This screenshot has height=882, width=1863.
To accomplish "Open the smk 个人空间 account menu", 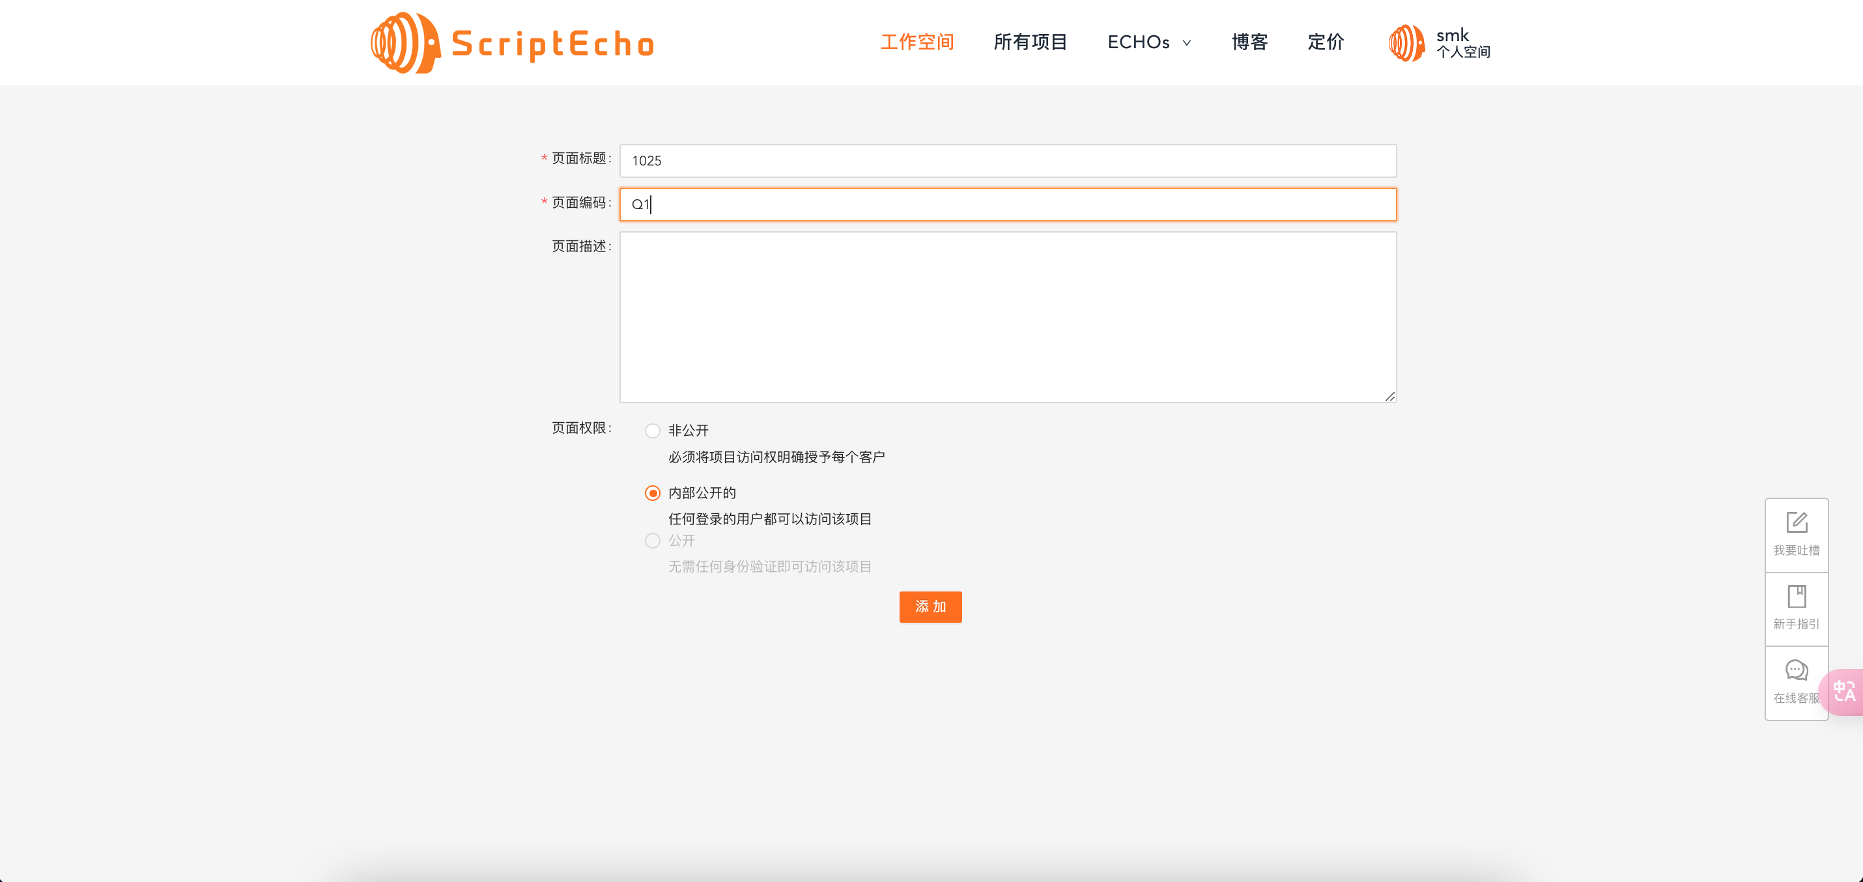I will tap(1462, 44).
